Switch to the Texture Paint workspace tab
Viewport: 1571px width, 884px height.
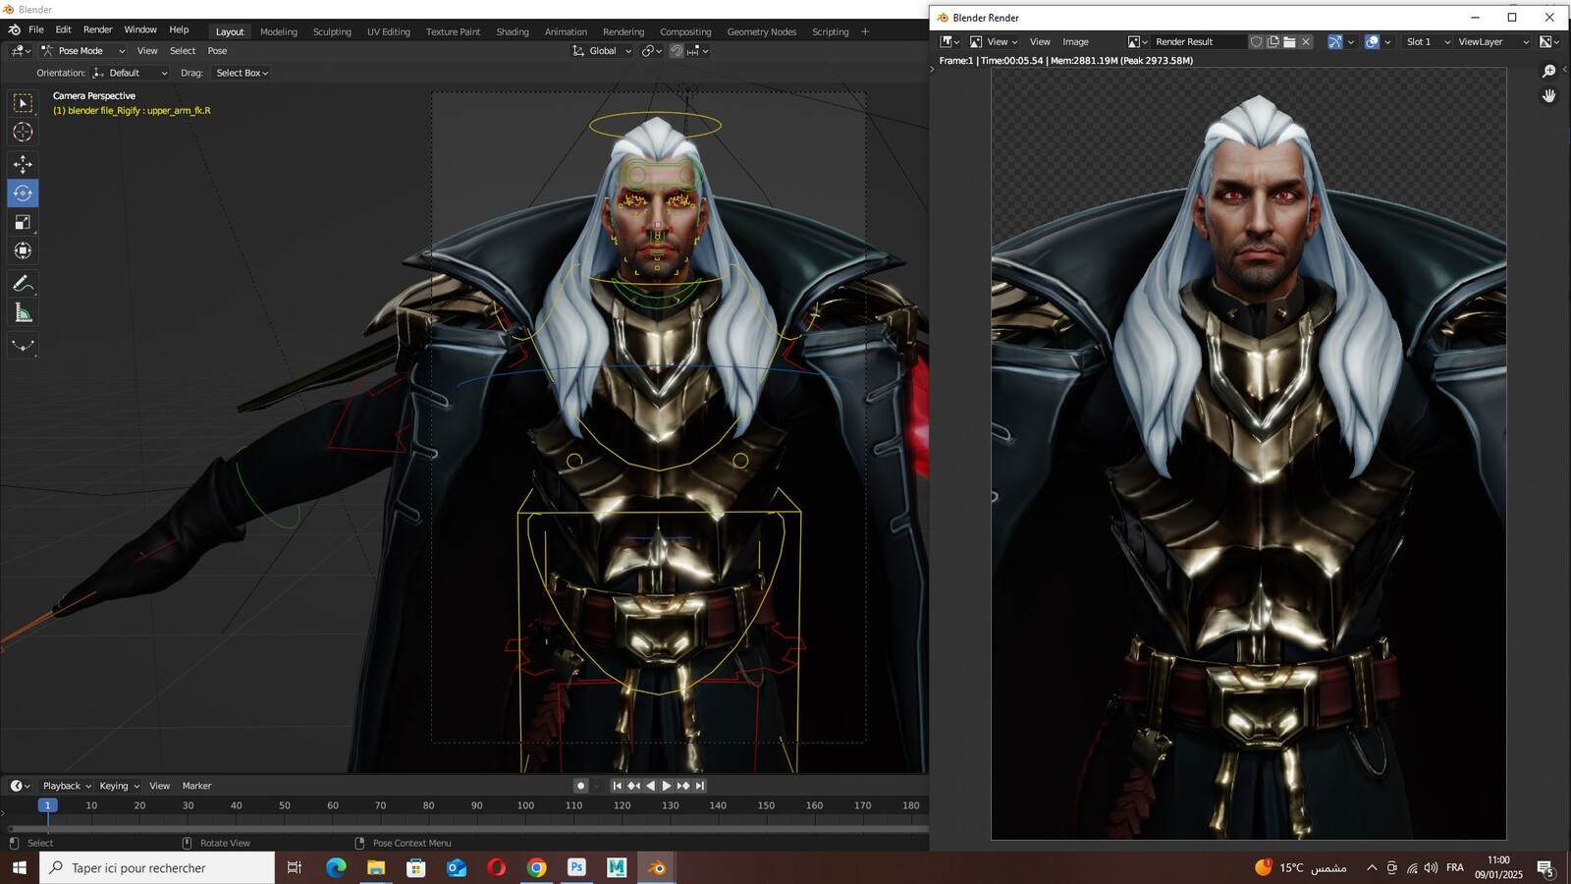click(453, 31)
